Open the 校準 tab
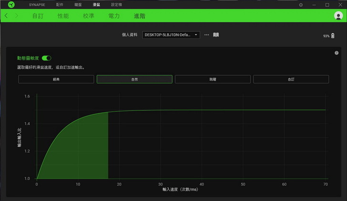This screenshot has width=347, height=201. pos(88,16)
